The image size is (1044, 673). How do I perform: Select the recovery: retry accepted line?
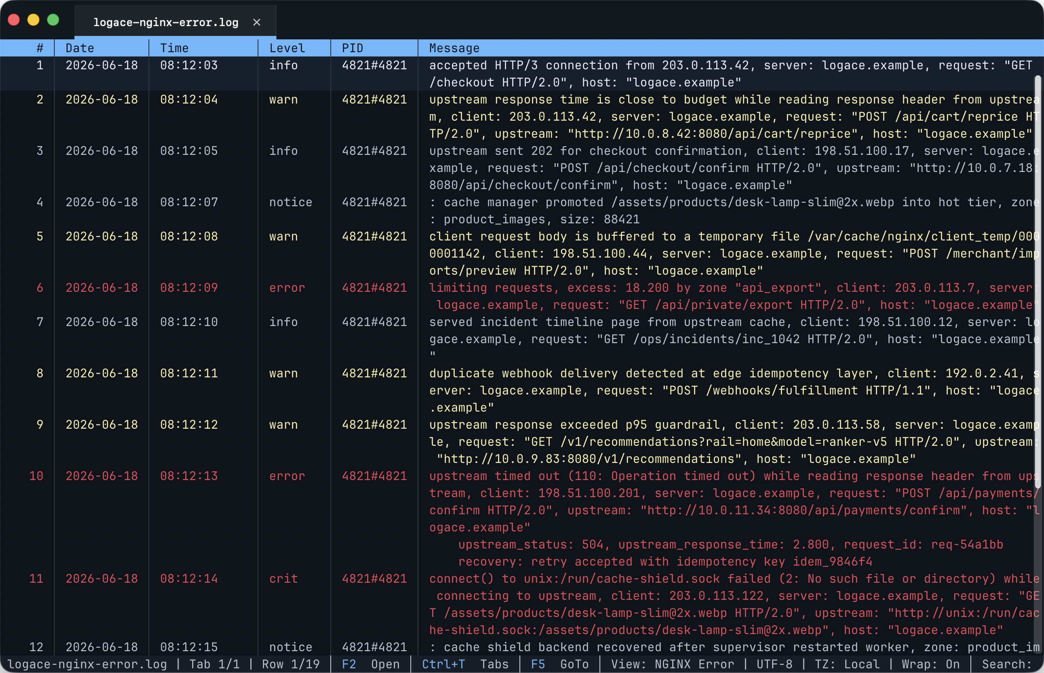pyautogui.click(x=665, y=562)
